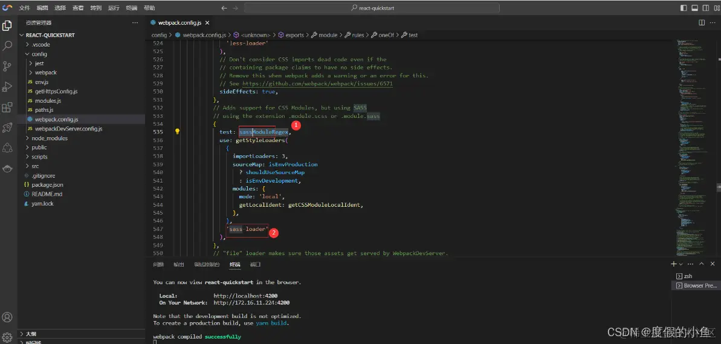
Task: Split the editor to the right
Action: [x=702, y=22]
